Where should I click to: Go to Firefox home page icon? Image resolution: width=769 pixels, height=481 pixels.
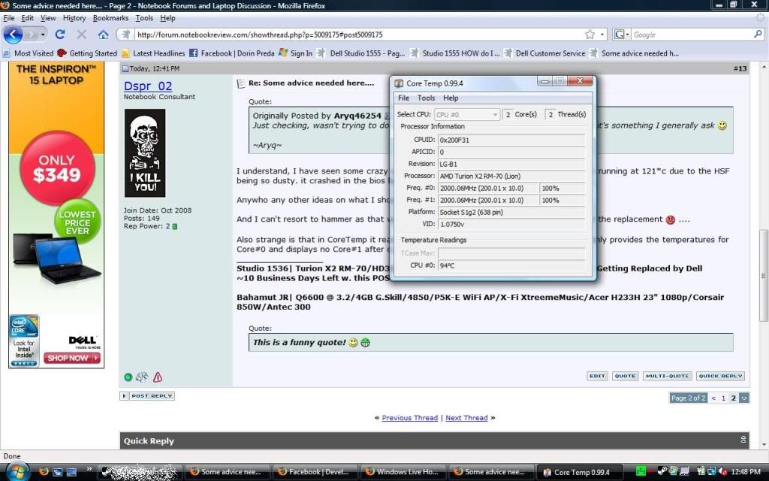tap(103, 35)
